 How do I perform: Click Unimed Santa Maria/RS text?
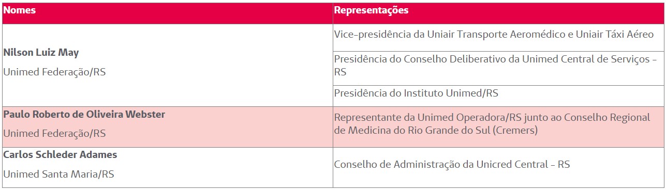[x=58, y=175]
